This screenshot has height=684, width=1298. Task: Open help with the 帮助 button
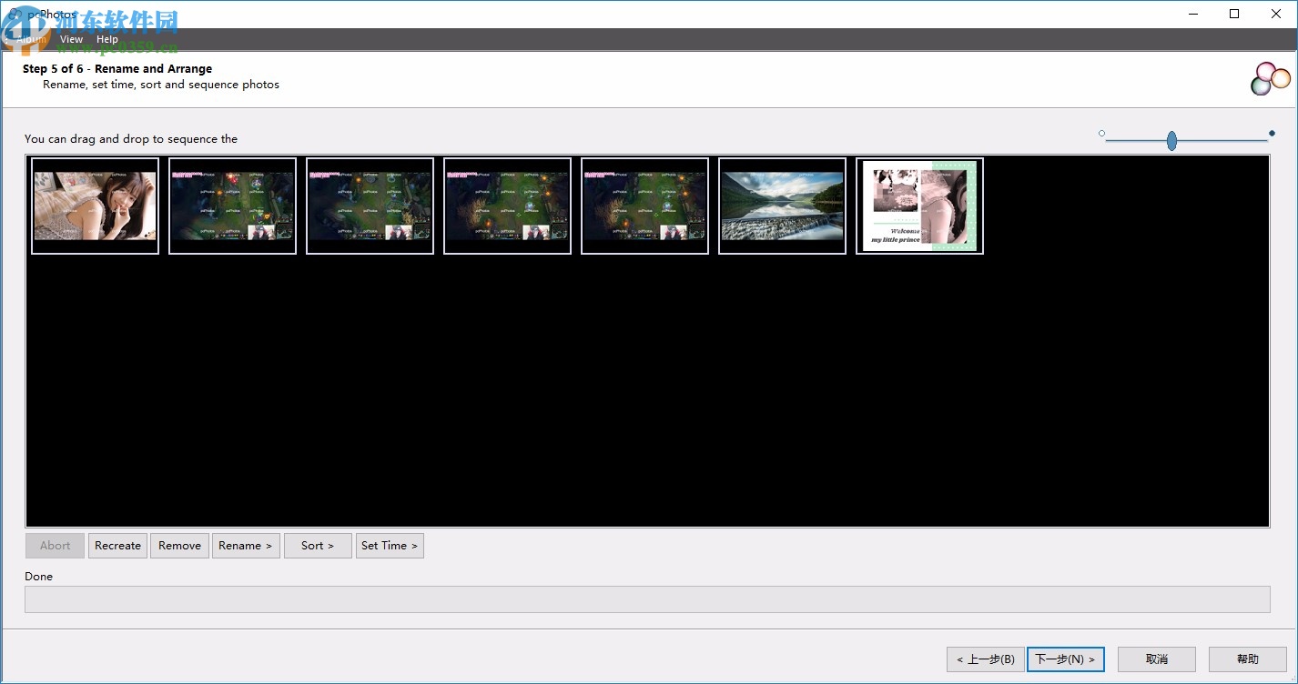1248,659
